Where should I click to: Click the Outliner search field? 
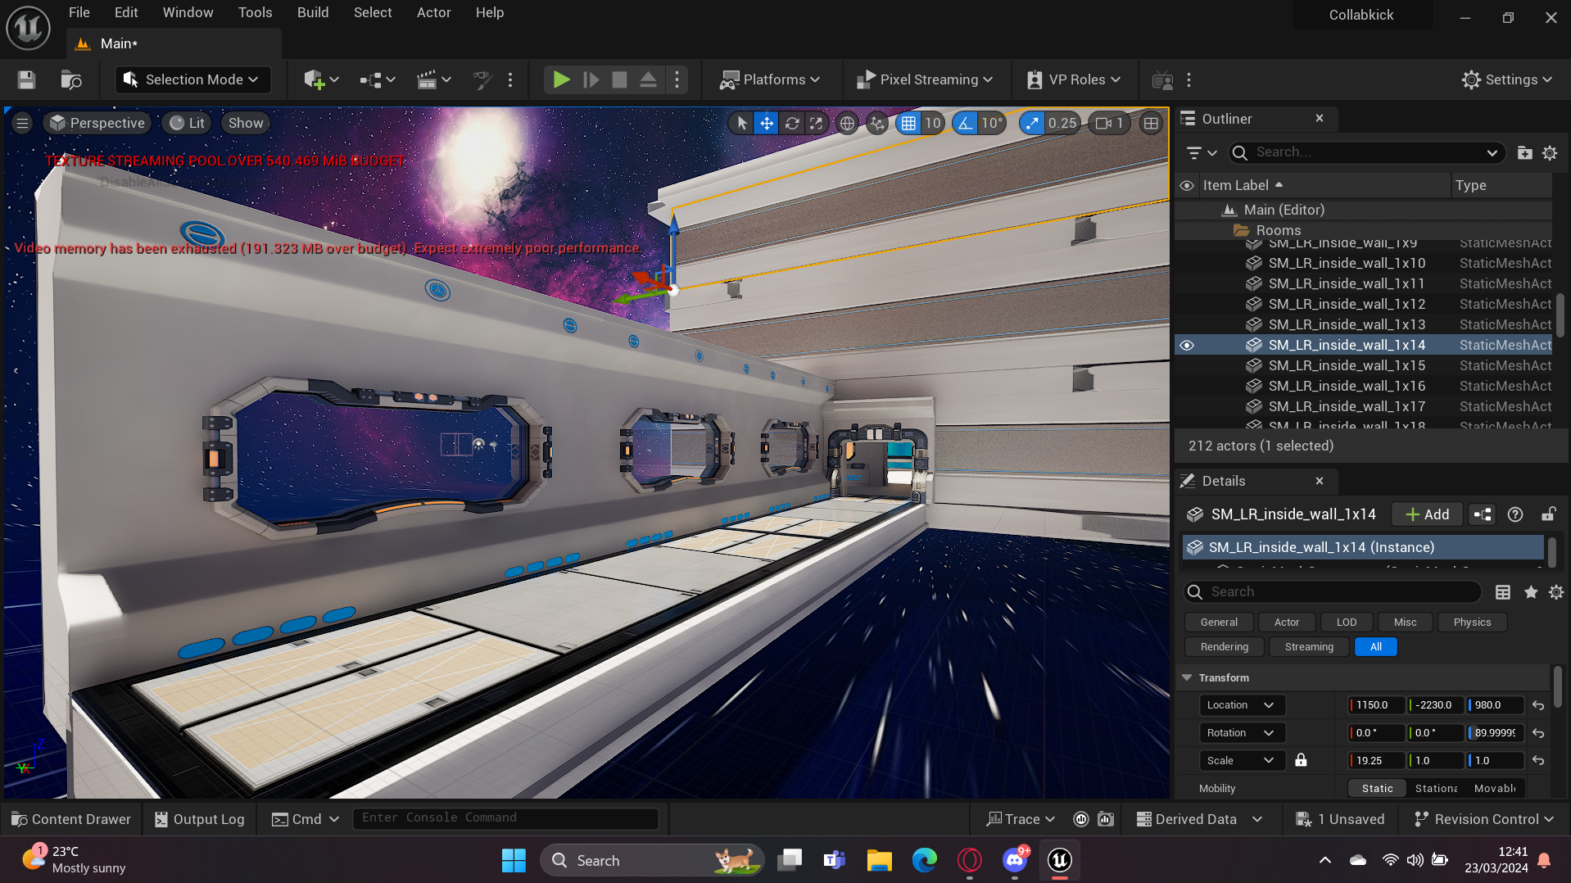[1366, 152]
